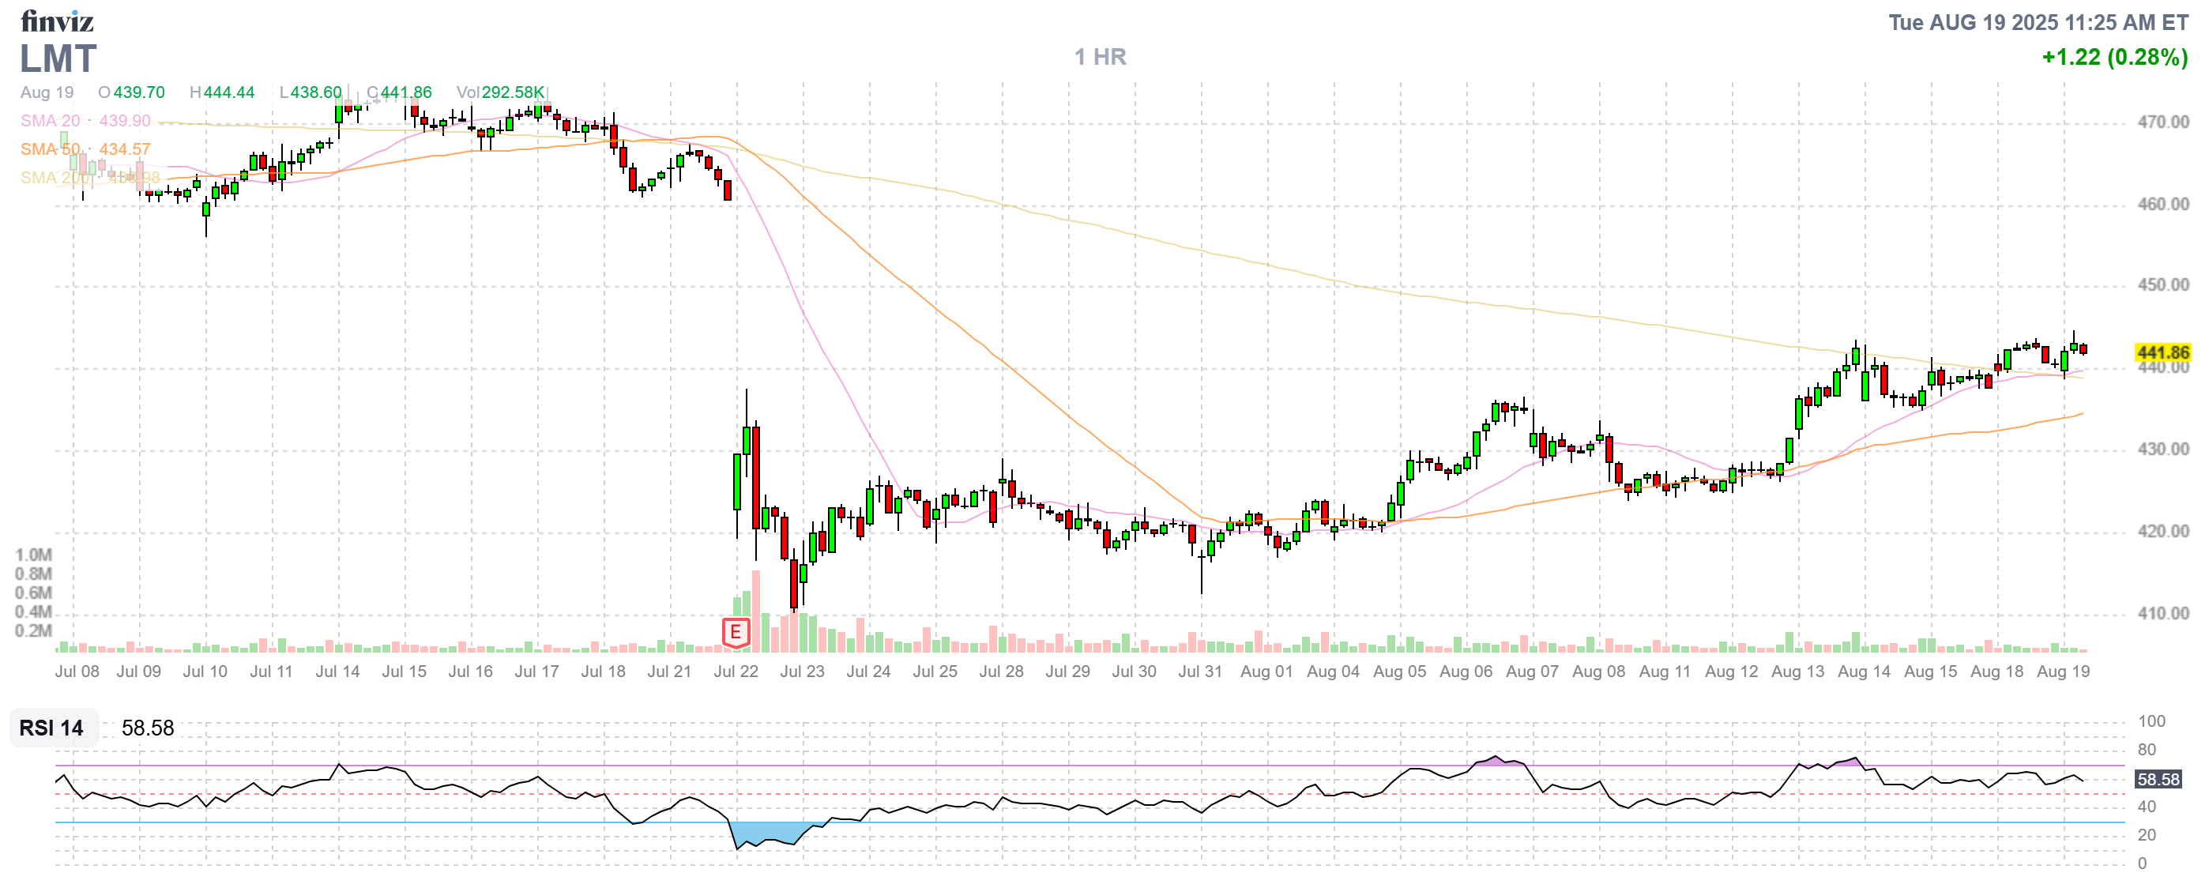
Task: Click the 470.00 price axis label
Action: 2162,122
